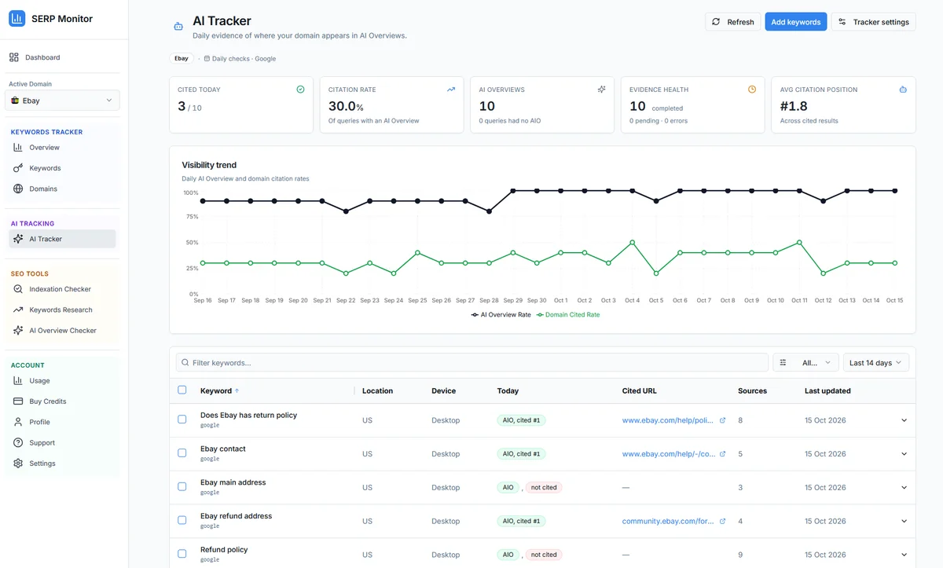Expand the 'Ebay main address' row chevron

[904, 488]
